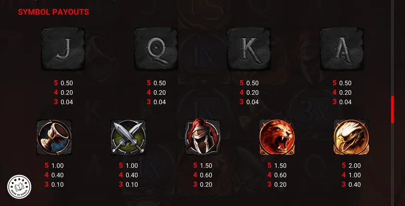
Task: Select the crossed swords symbol
Action: [128, 137]
